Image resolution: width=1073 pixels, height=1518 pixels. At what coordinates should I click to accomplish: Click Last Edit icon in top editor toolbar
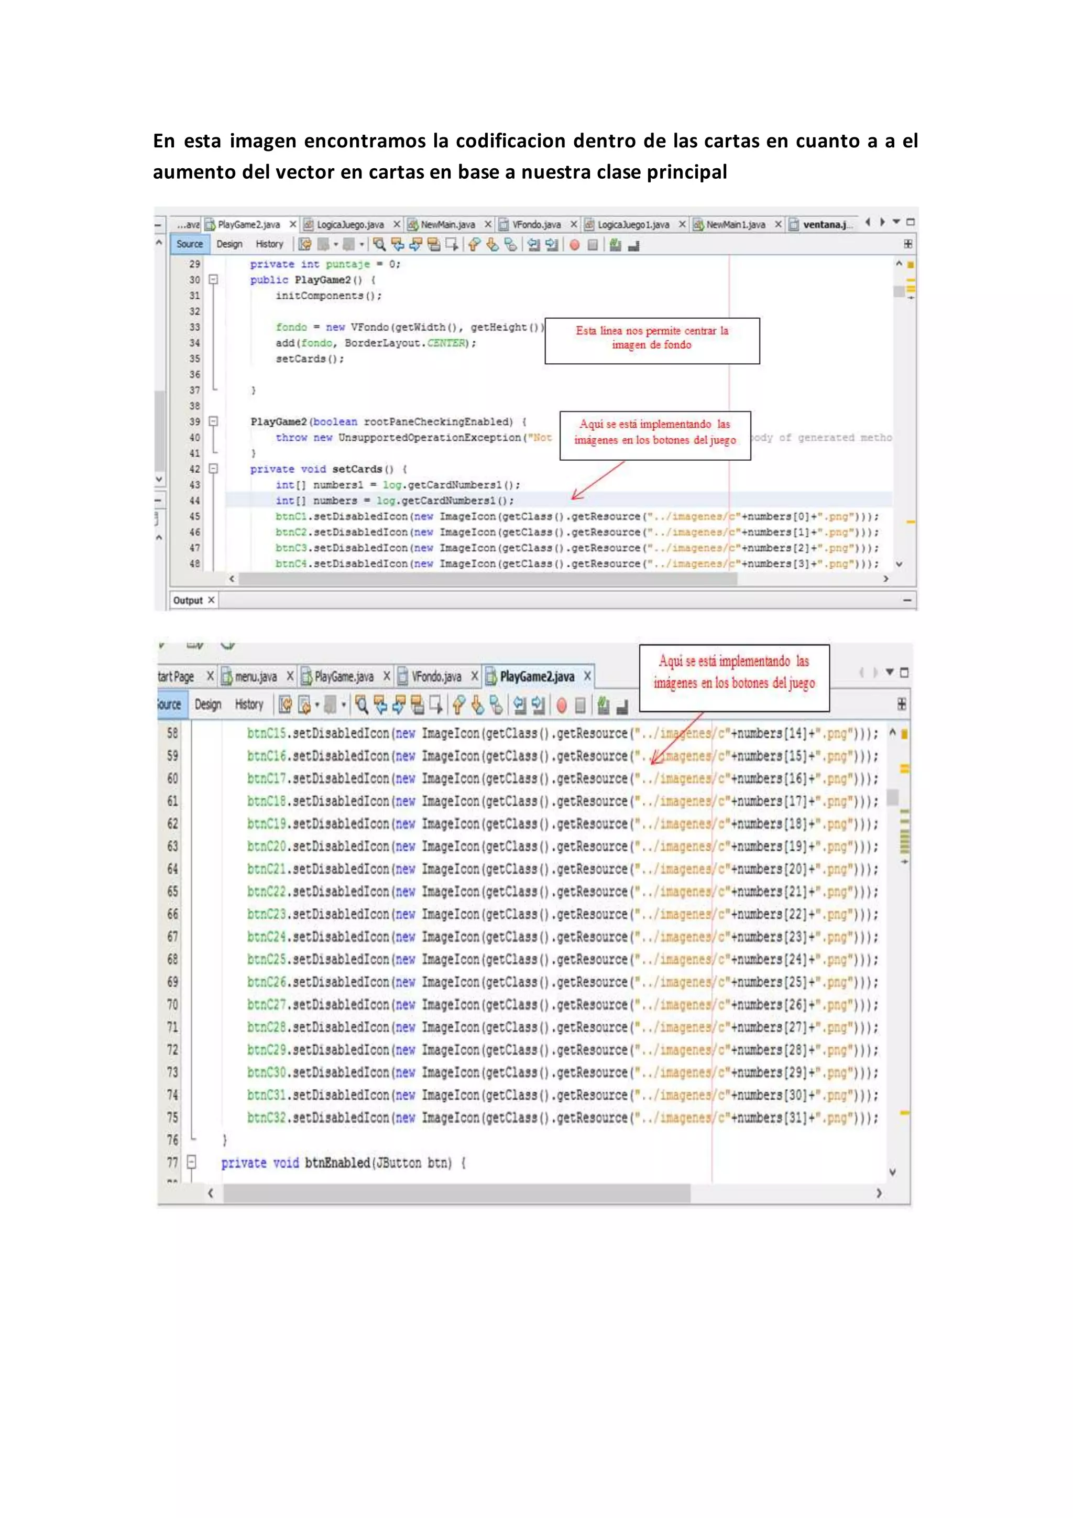(304, 245)
